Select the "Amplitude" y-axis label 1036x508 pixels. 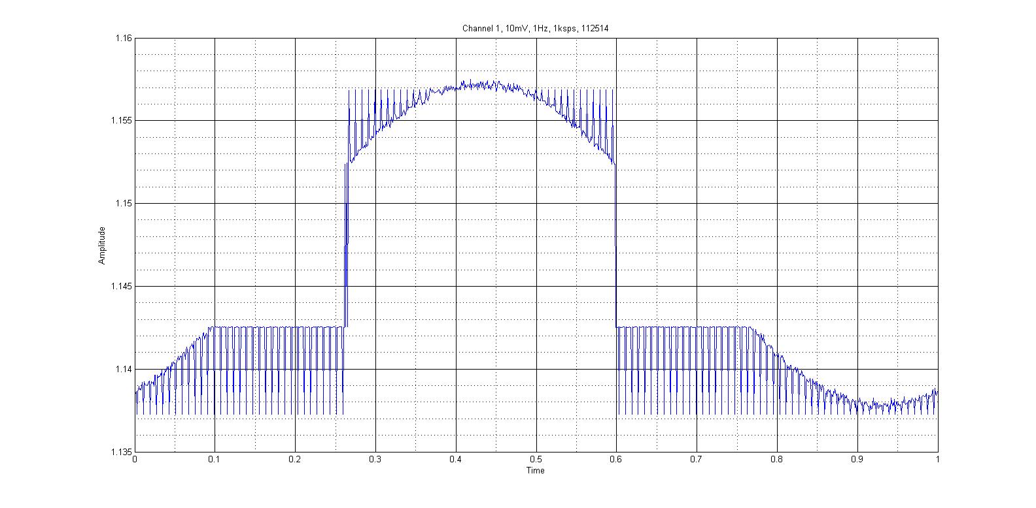[101, 246]
